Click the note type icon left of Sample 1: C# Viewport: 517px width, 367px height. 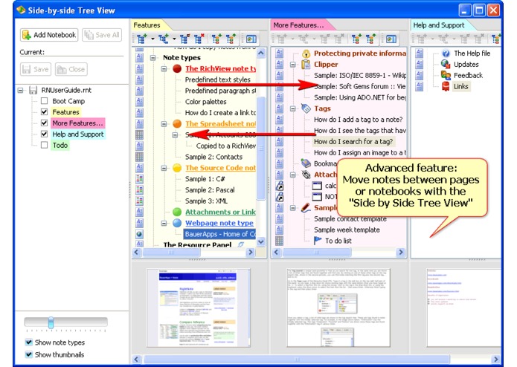point(139,179)
